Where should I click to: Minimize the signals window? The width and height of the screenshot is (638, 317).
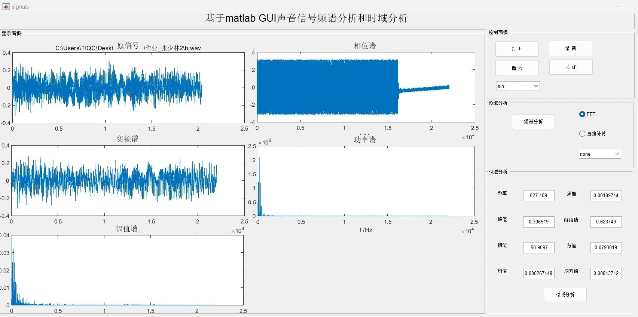pyautogui.click(x=618, y=6)
